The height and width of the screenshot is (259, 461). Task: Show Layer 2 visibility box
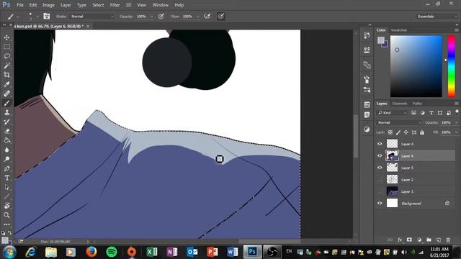pyautogui.click(x=380, y=179)
